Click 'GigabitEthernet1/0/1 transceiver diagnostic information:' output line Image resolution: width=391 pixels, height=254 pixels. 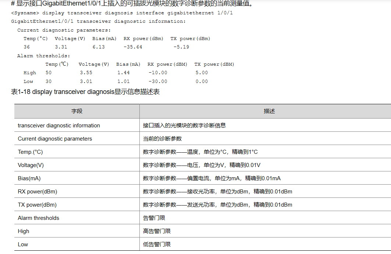click(98, 21)
